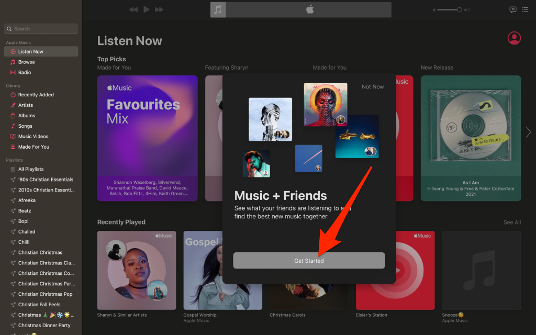Adjust the volume slider knob
536x335 pixels.
tap(460, 10)
